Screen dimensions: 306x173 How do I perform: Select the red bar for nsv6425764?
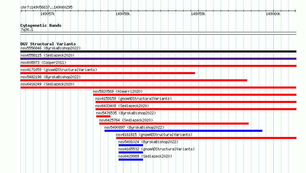174,124
